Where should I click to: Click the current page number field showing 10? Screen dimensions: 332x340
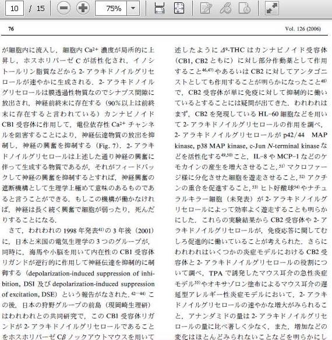(15, 8)
